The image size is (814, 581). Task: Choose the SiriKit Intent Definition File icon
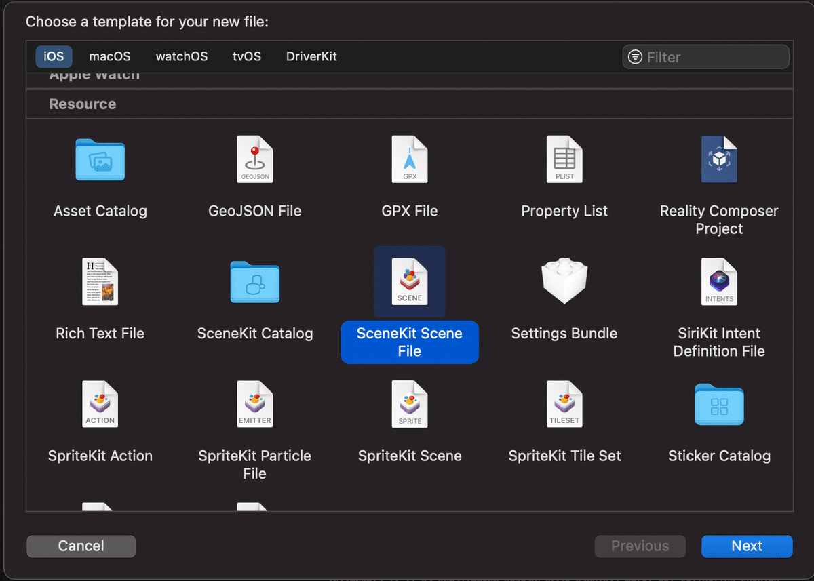pos(719,281)
